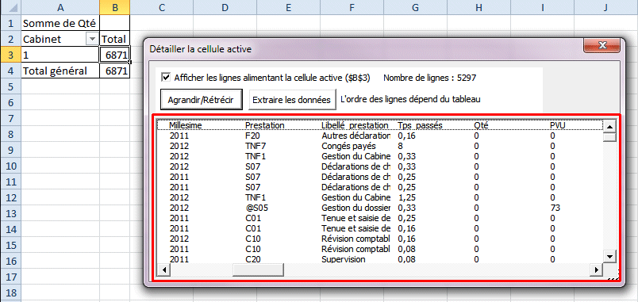Click the horizontal scroll left arrow

163,270
